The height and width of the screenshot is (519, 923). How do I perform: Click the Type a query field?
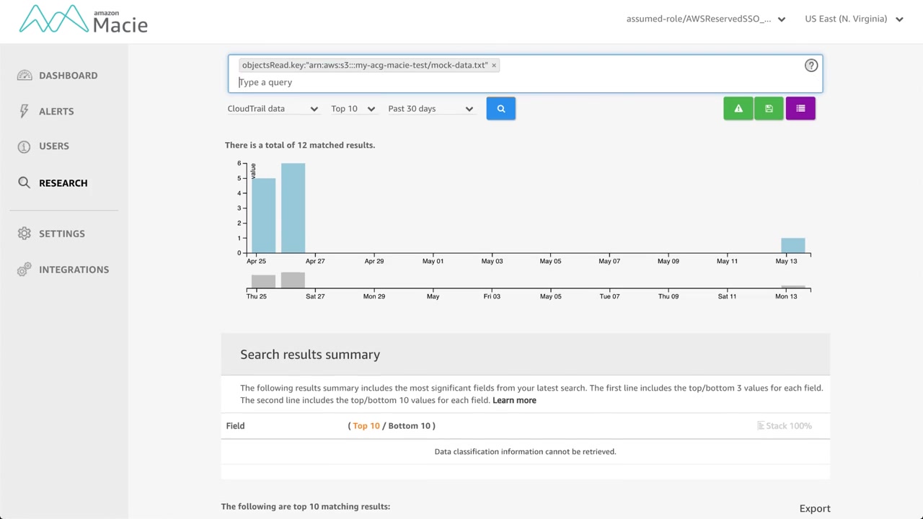pos(505,82)
